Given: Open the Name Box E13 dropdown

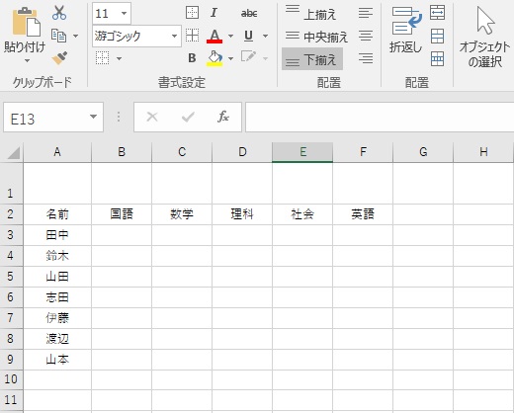Looking at the screenshot, I should coord(94,117).
